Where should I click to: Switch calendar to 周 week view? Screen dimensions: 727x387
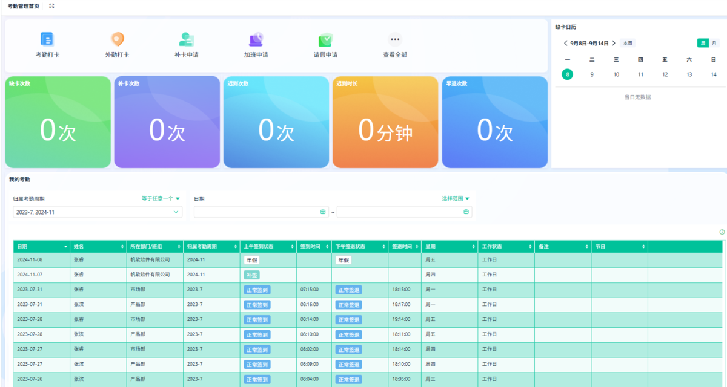703,43
